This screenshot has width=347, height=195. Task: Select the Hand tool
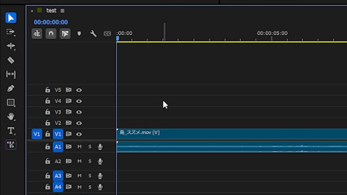coord(11,117)
